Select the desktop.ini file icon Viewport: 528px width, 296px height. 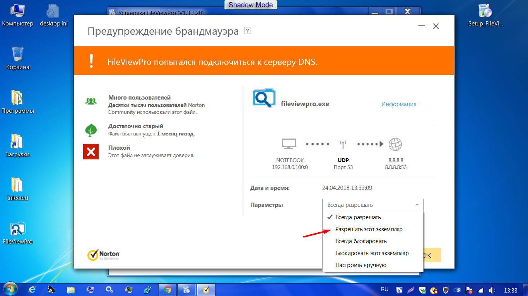click(x=53, y=15)
